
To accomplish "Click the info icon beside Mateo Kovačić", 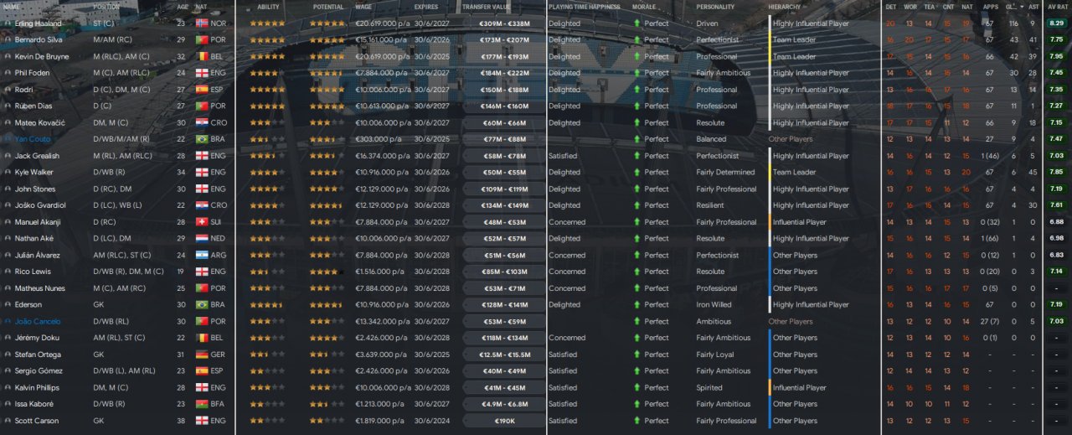I will (8, 122).
